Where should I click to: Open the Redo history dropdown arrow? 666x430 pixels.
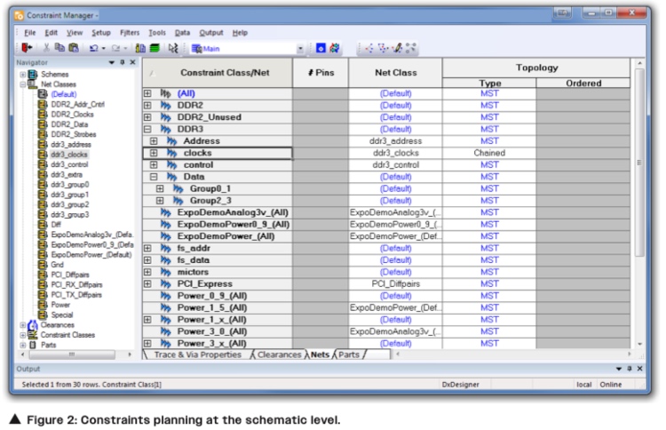125,49
